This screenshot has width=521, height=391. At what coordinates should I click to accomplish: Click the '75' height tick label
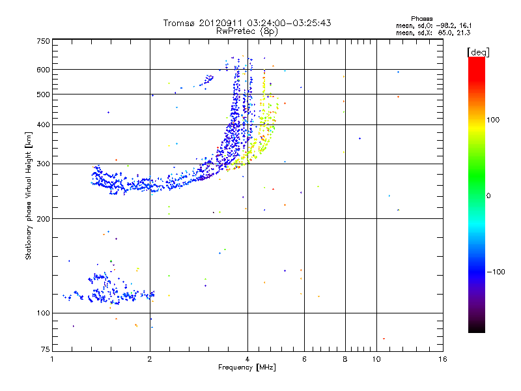click(46, 349)
